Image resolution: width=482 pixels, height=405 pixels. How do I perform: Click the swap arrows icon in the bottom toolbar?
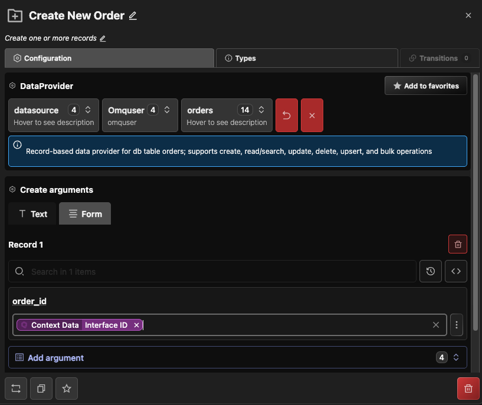(x=16, y=388)
